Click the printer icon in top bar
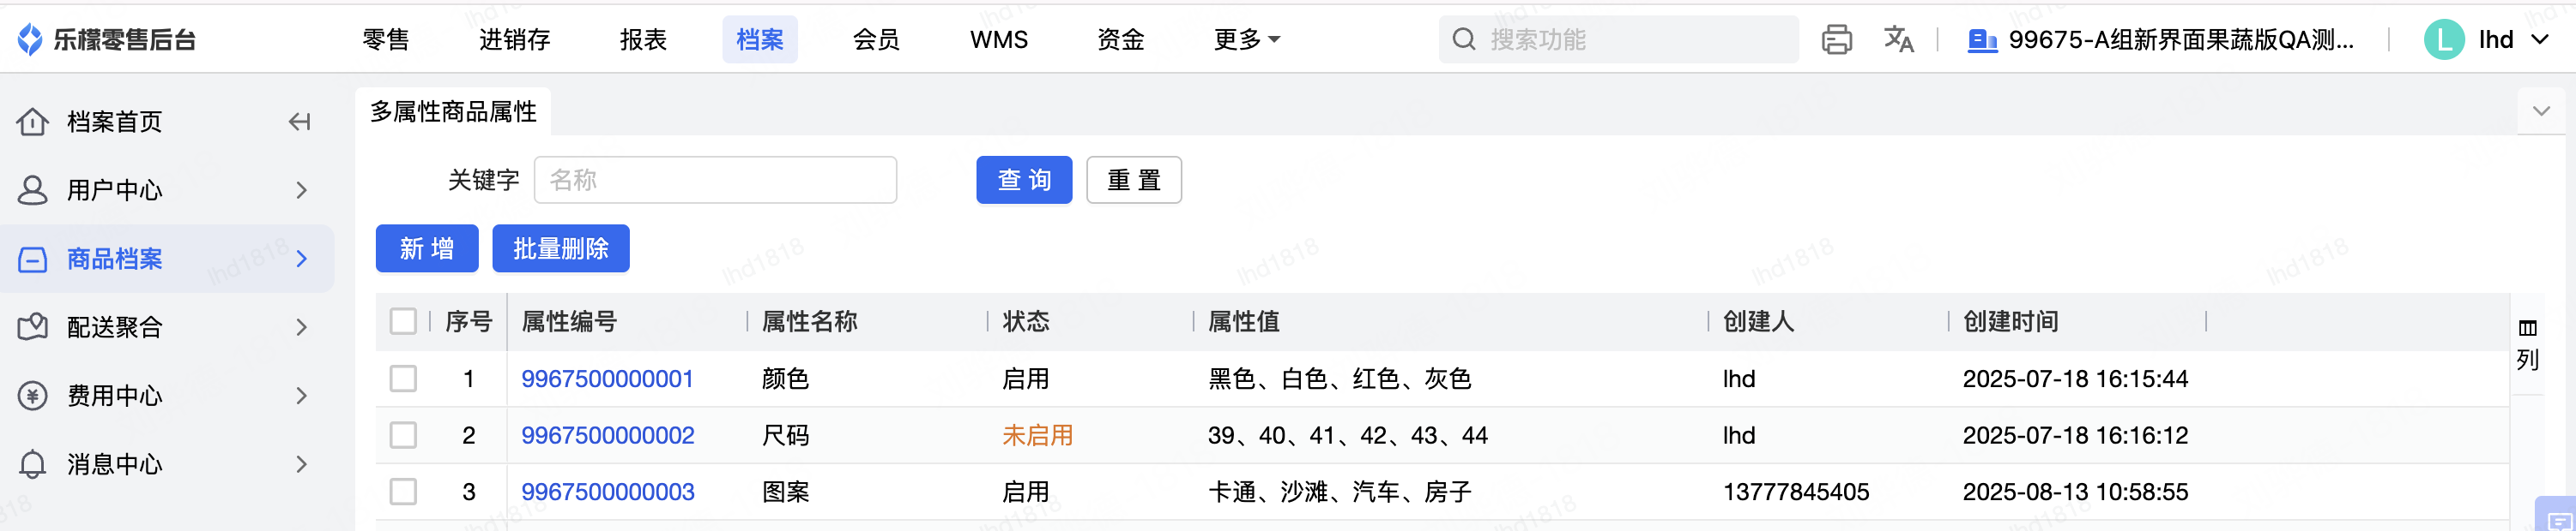Image resolution: width=2576 pixels, height=531 pixels. coord(1836,40)
